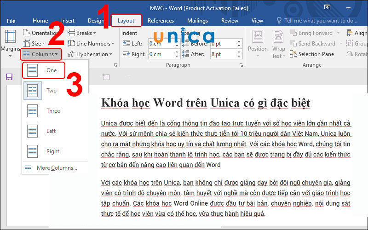Switch to the Home ribbon tab

pos(40,21)
